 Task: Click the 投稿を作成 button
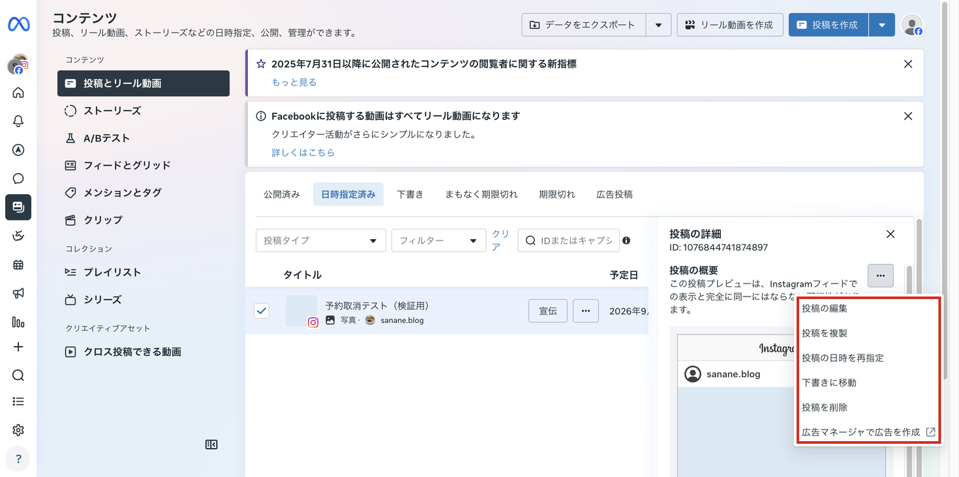click(829, 25)
